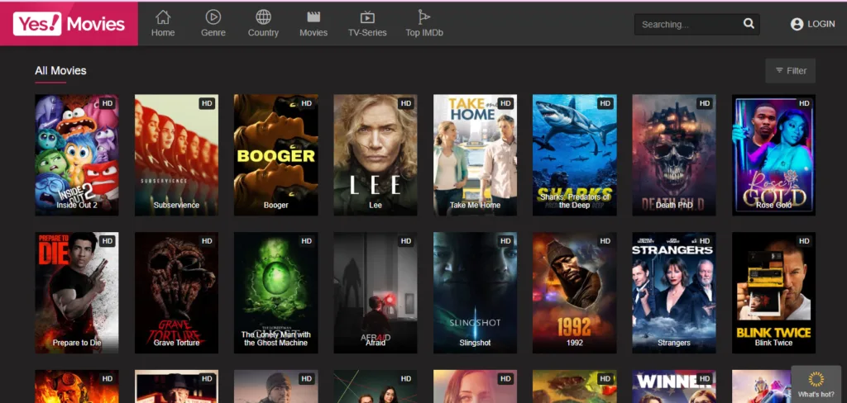Image resolution: width=847 pixels, height=403 pixels.
Task: Click the HD badge on Lee
Action: pos(406,103)
